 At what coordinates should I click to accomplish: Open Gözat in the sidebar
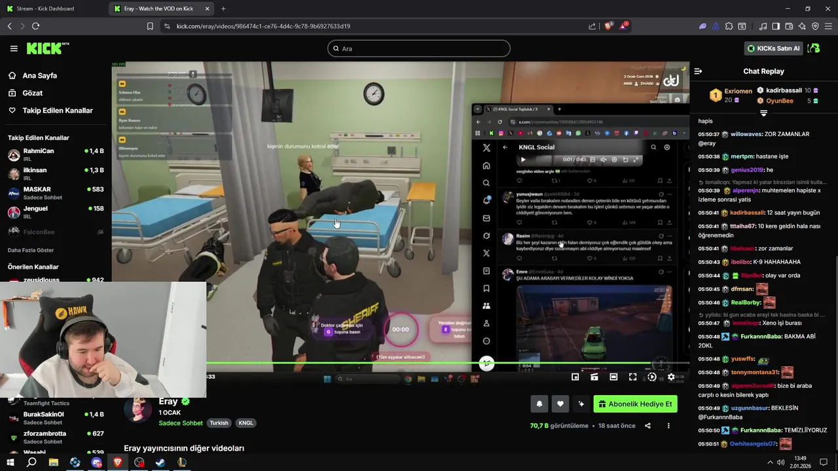coord(32,93)
